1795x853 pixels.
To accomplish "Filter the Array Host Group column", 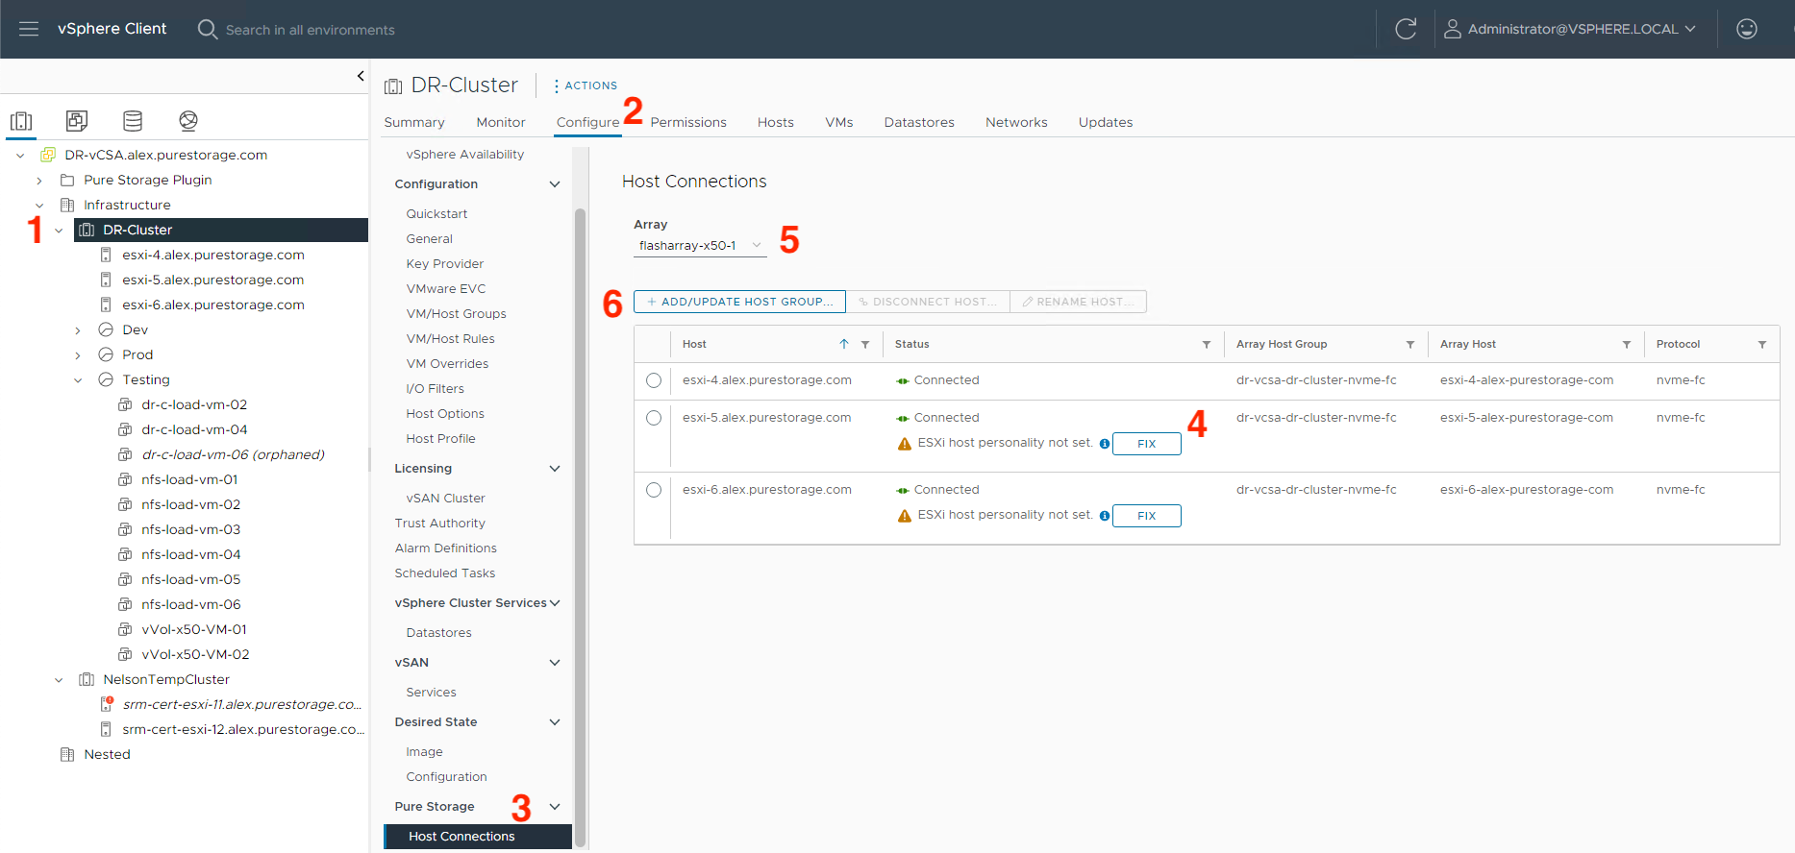I will click(1410, 344).
